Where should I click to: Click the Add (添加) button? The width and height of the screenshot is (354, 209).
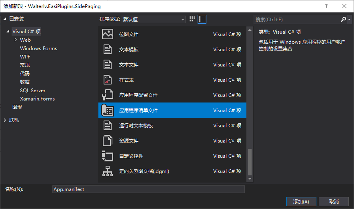[x=301, y=201]
